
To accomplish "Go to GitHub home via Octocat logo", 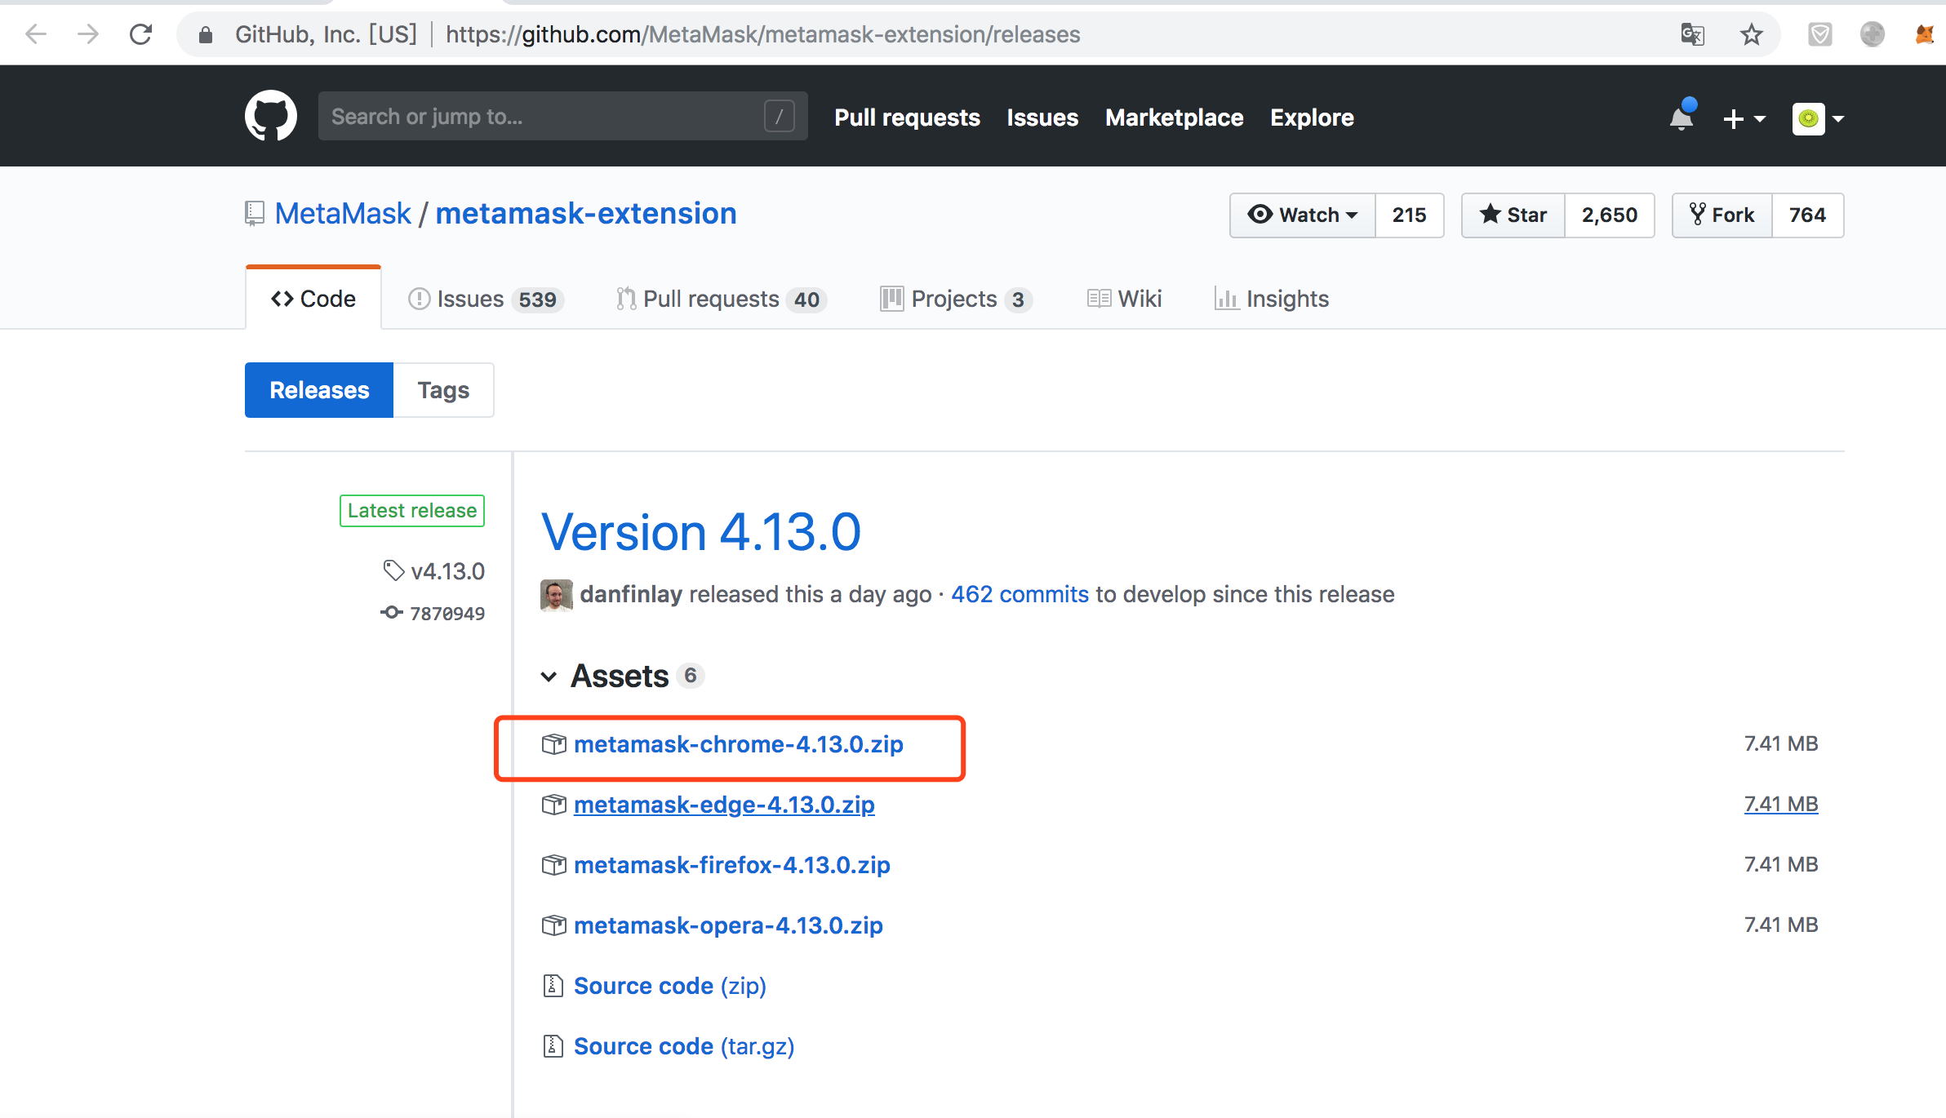I will 271,116.
